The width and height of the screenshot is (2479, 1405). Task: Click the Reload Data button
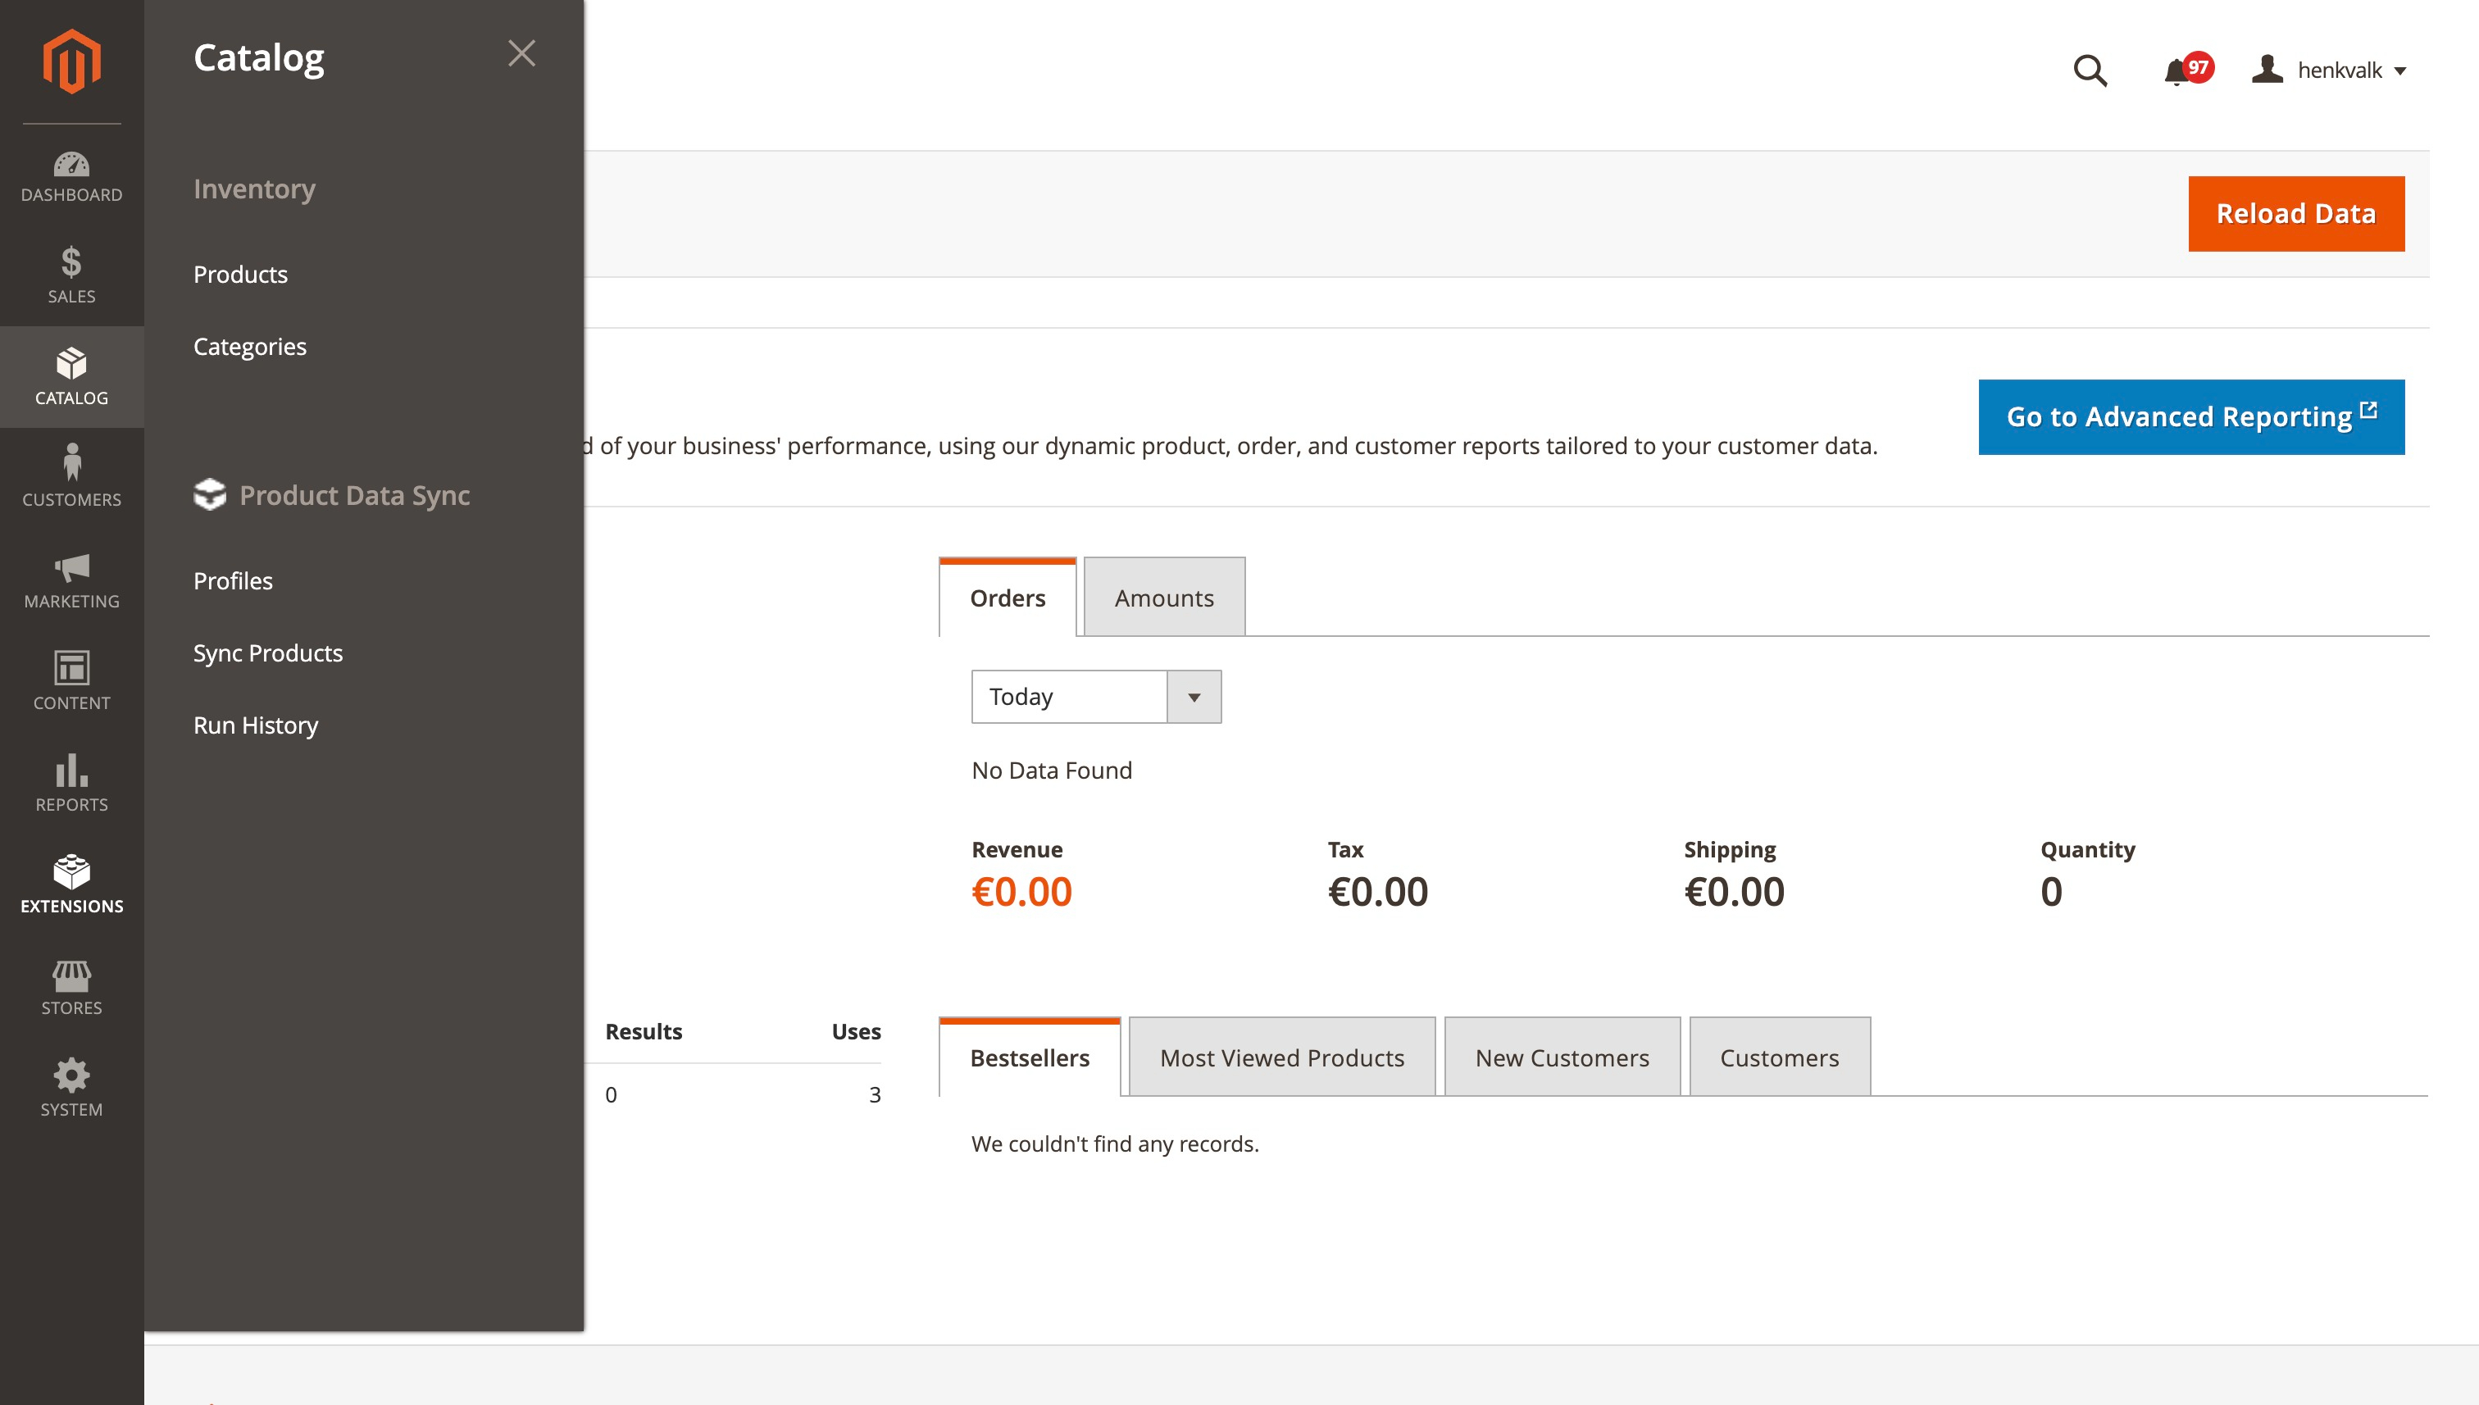[x=2295, y=213]
